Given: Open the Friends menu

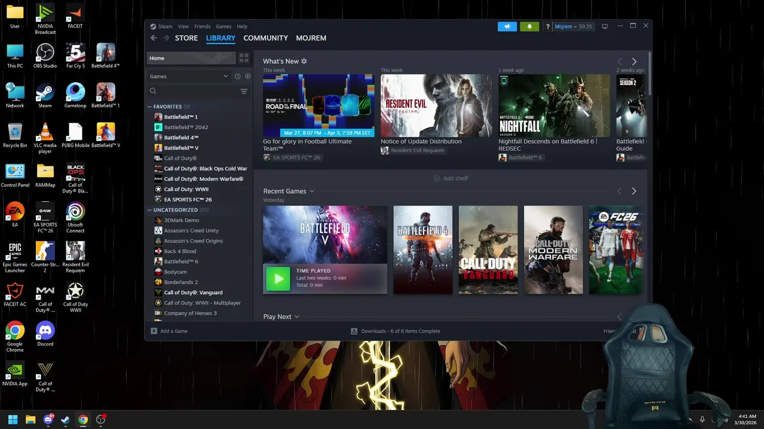Looking at the screenshot, I should [x=202, y=26].
